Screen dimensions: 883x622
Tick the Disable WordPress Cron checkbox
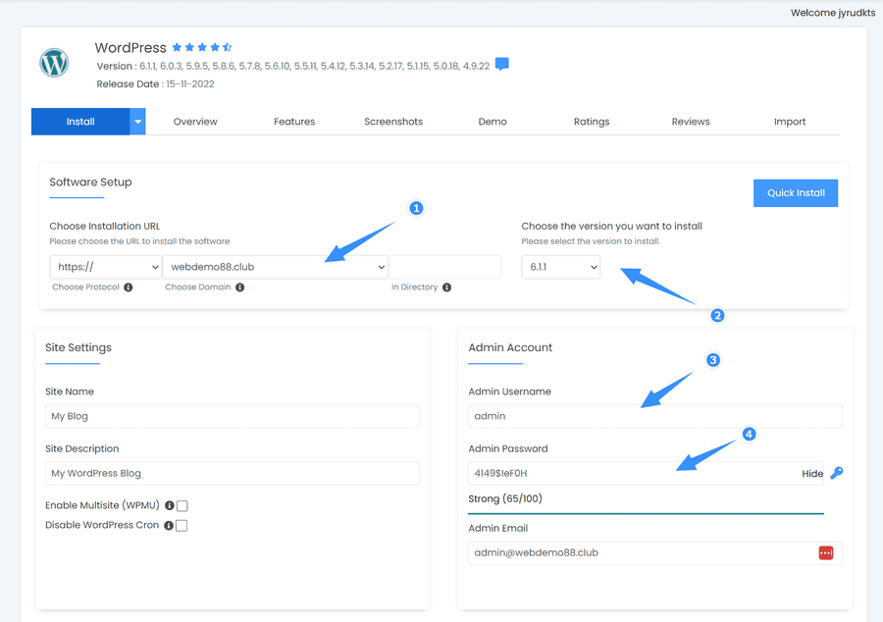pos(182,525)
